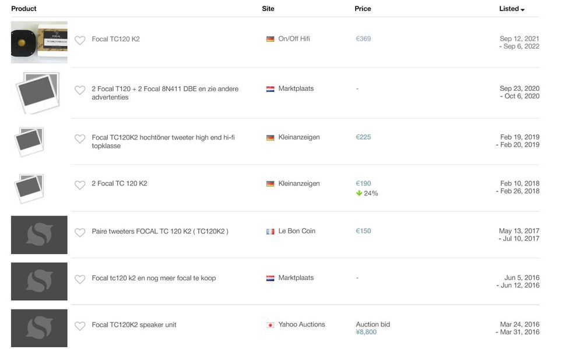Image resolution: width=583 pixels, height=349 pixels.
Task: Open the Focal TC120K2 speaker unit listing
Action: coord(134,325)
